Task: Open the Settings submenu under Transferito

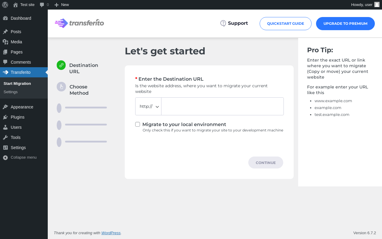Action: pyautogui.click(x=10, y=92)
